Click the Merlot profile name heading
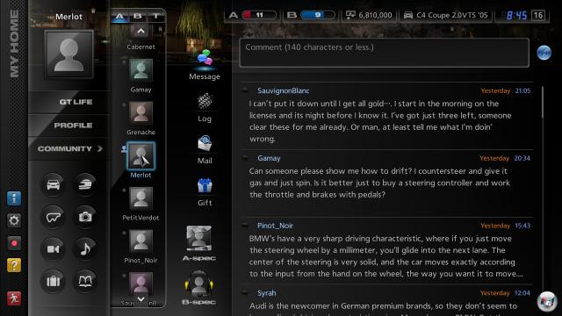The height and width of the screenshot is (316, 562). tap(68, 17)
